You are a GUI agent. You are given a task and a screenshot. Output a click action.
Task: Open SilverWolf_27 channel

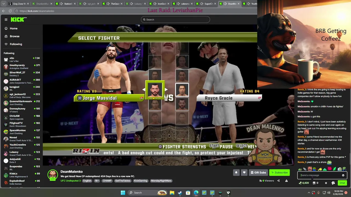click(x=21, y=74)
